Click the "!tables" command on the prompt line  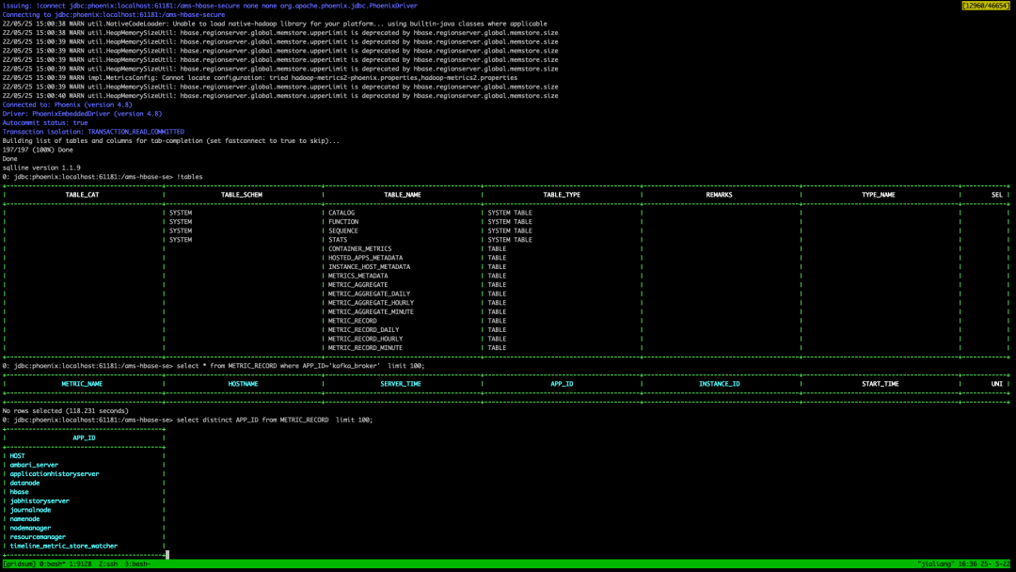[190, 177]
